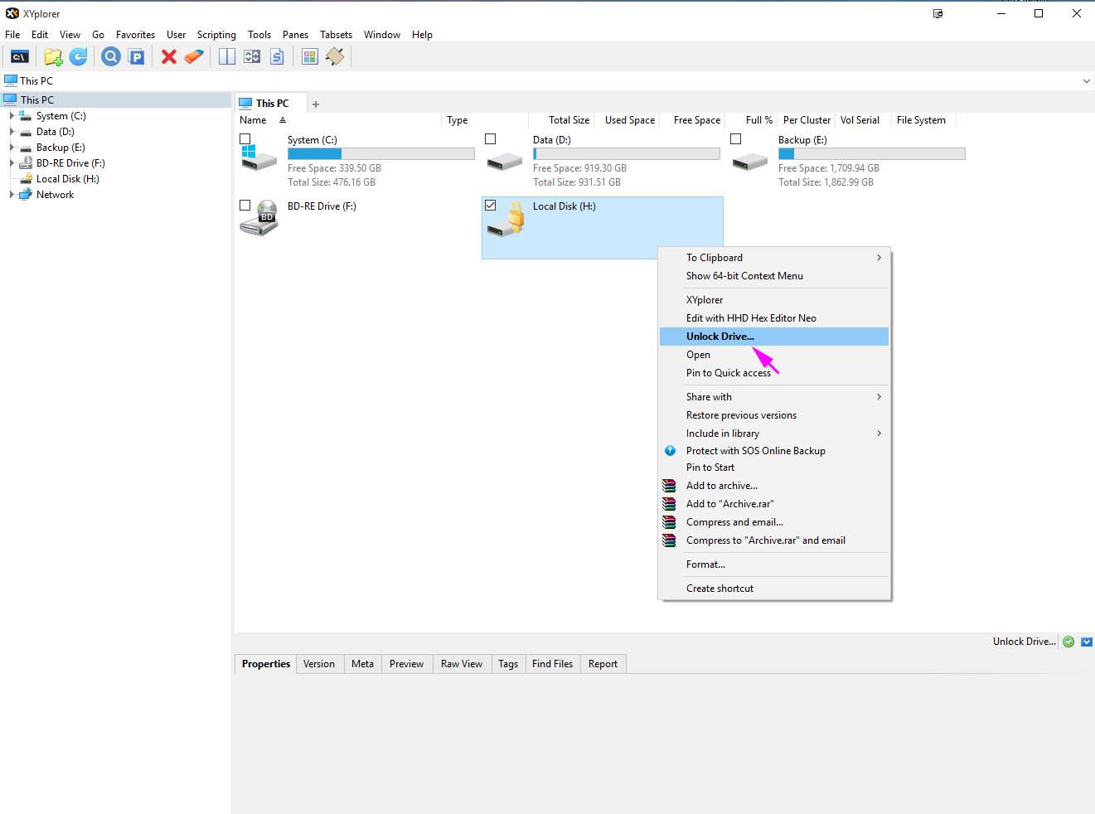
Task: Expand the Network tree node
Action: (x=12, y=195)
